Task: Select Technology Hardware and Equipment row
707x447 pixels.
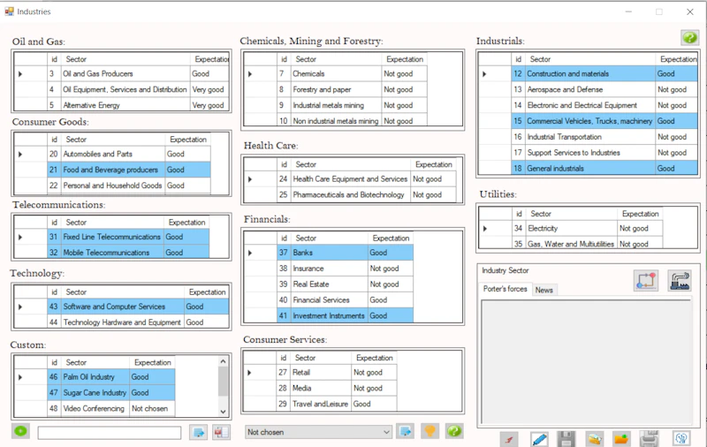Action: coord(122,322)
